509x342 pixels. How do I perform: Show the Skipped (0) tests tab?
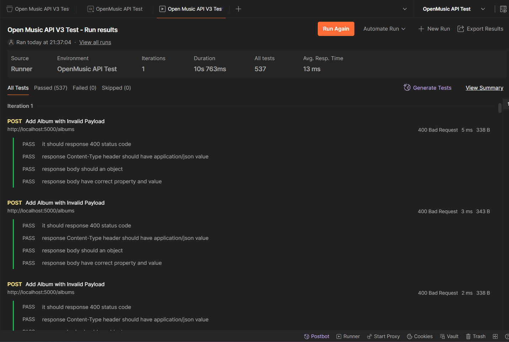(x=116, y=88)
